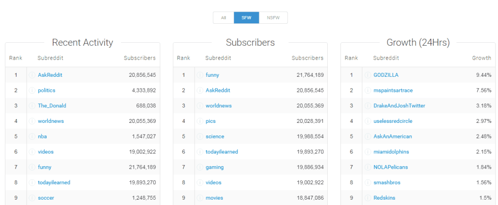The width and height of the screenshot is (498, 205).
Task: Click info icon beside AskReddit in Subscribers table
Action: 200,90
